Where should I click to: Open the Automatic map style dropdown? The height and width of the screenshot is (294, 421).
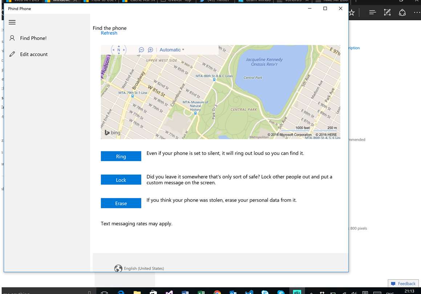click(x=172, y=50)
